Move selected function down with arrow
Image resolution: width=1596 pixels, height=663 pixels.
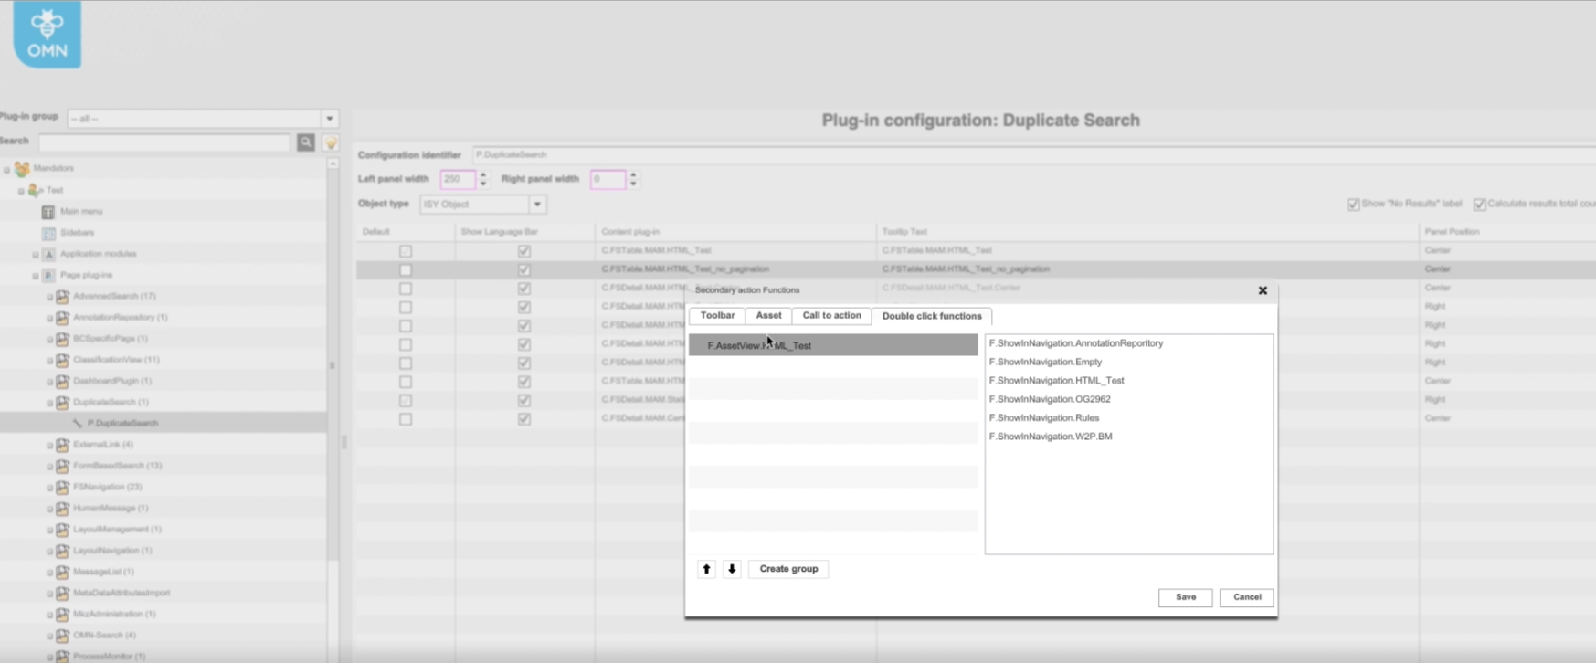pos(732,569)
